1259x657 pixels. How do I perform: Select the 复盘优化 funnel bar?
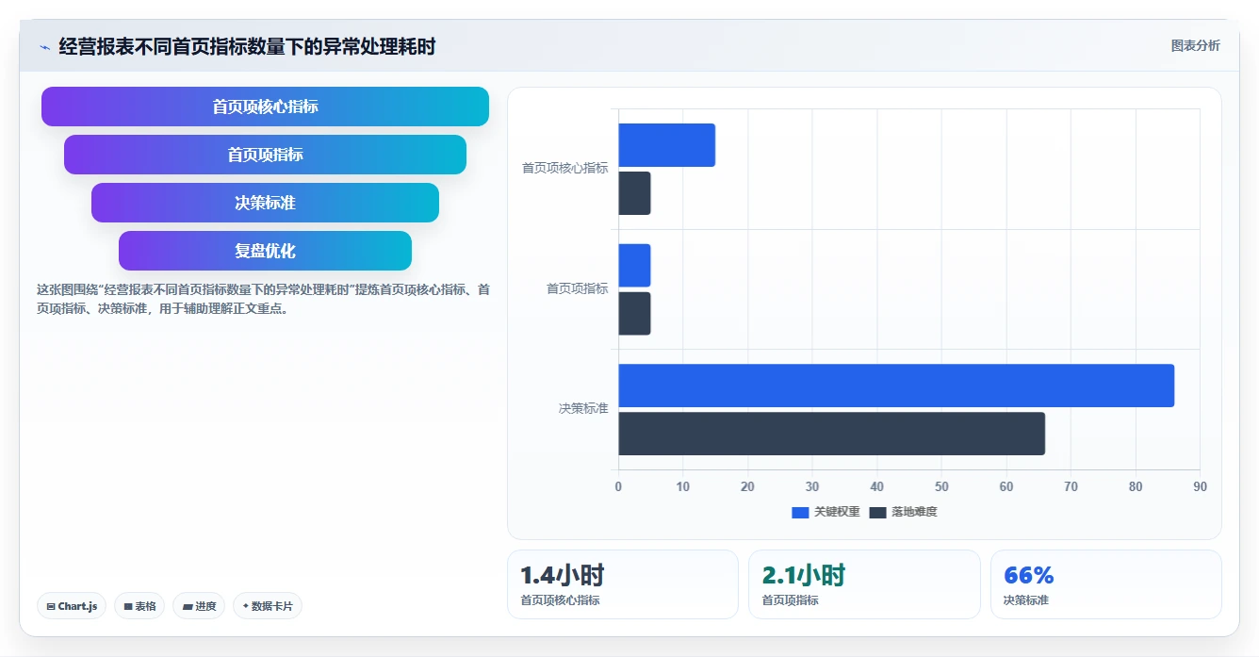[265, 251]
